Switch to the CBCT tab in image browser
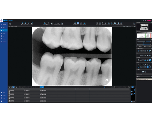The width and height of the screenshot is (152, 134). (30, 87)
